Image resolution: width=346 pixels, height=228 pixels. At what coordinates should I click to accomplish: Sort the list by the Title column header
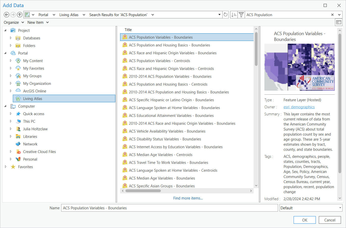coord(128,30)
